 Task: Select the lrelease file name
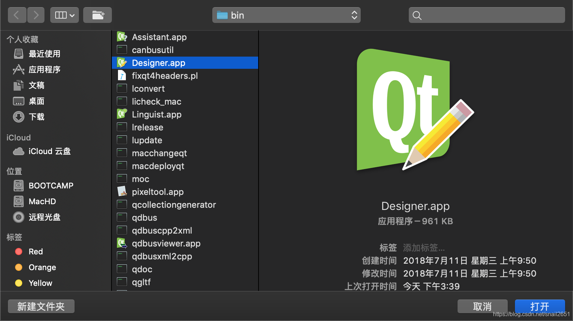click(147, 127)
